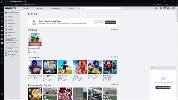Click the 'Don't Get Locked Out' heading
Screen dimensions: 178x100
(50, 21)
